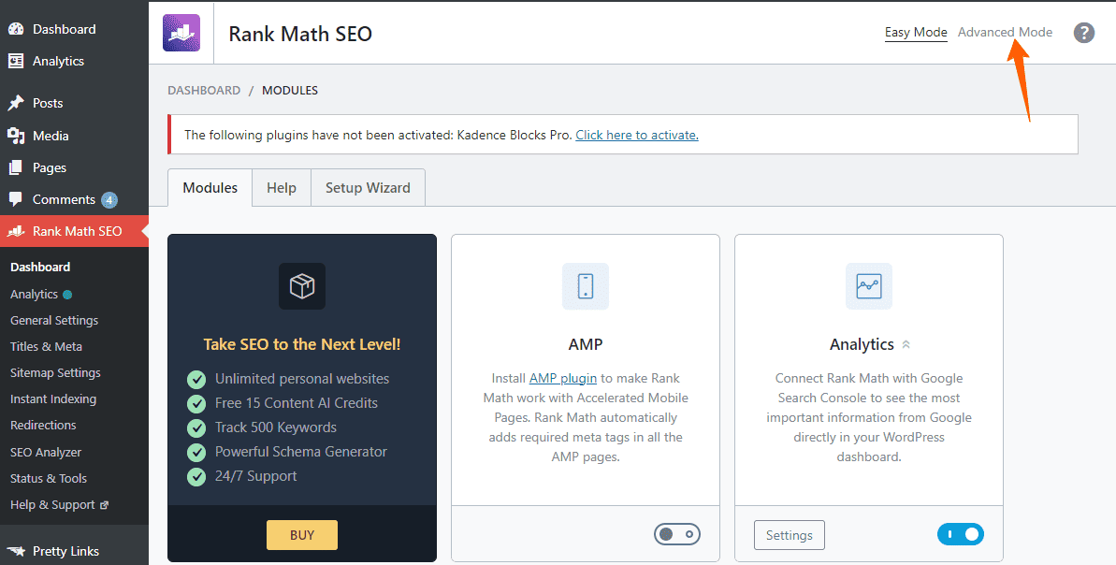The image size is (1116, 565).
Task: Open Redirections submenu
Action: click(43, 425)
